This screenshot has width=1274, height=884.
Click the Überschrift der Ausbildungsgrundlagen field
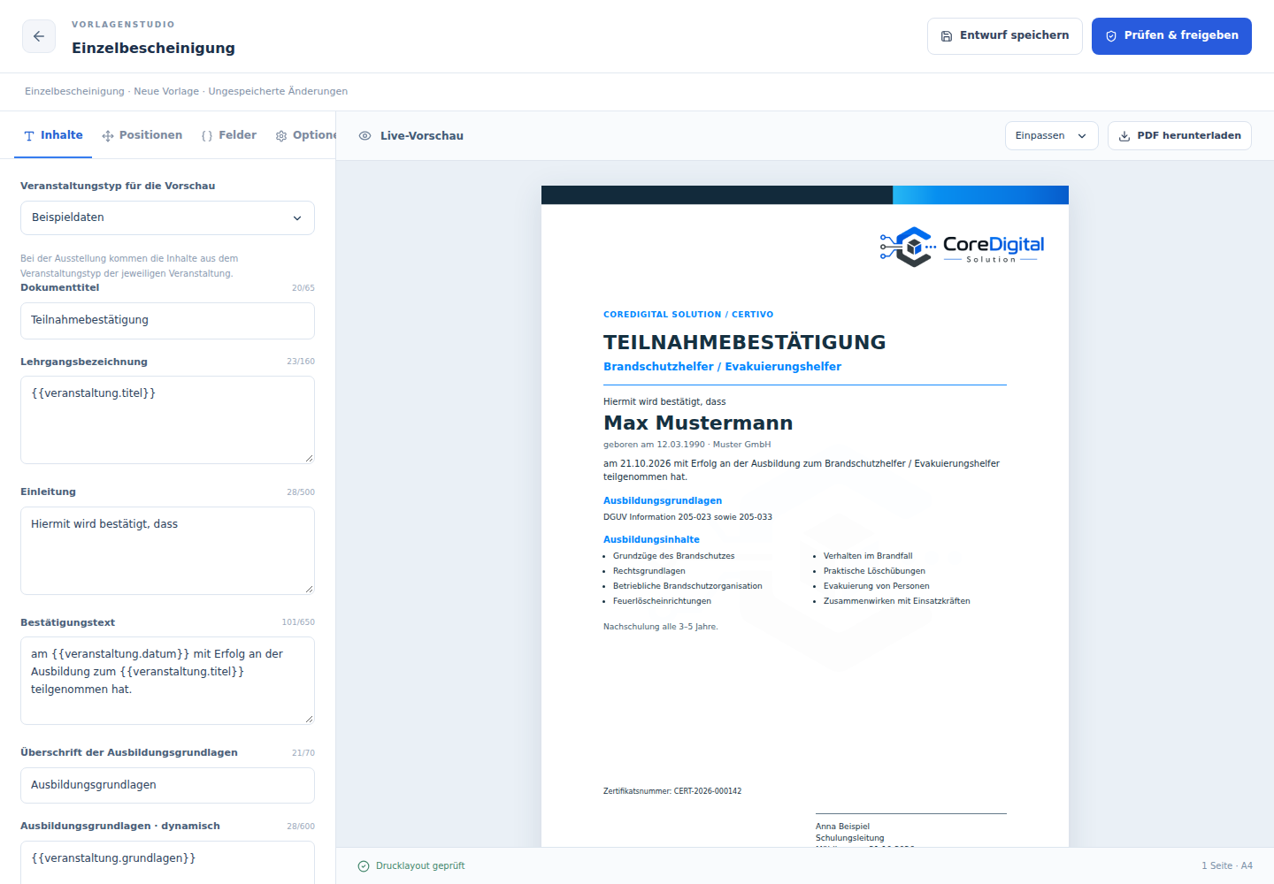coord(167,785)
